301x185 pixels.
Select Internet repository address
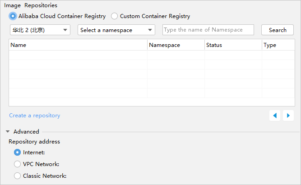(18, 153)
